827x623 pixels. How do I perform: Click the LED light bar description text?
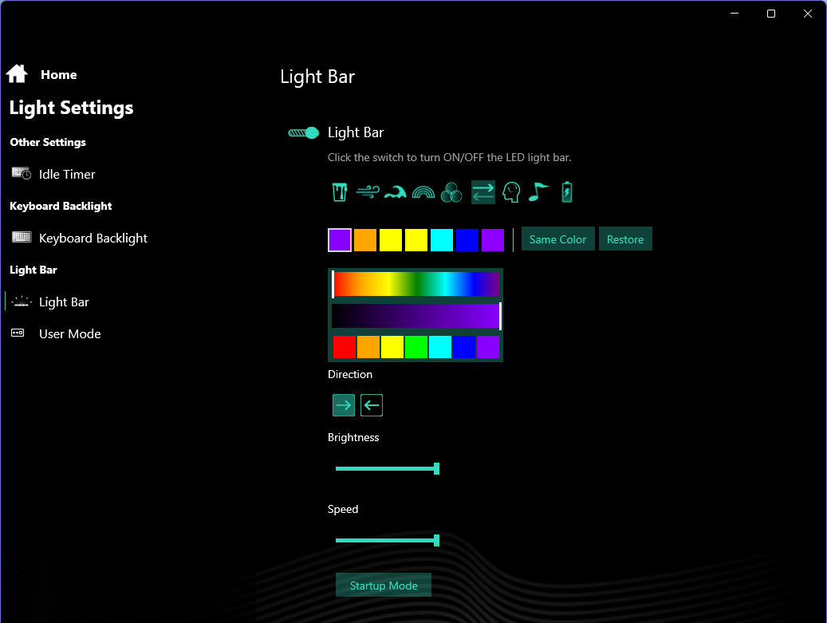(449, 157)
